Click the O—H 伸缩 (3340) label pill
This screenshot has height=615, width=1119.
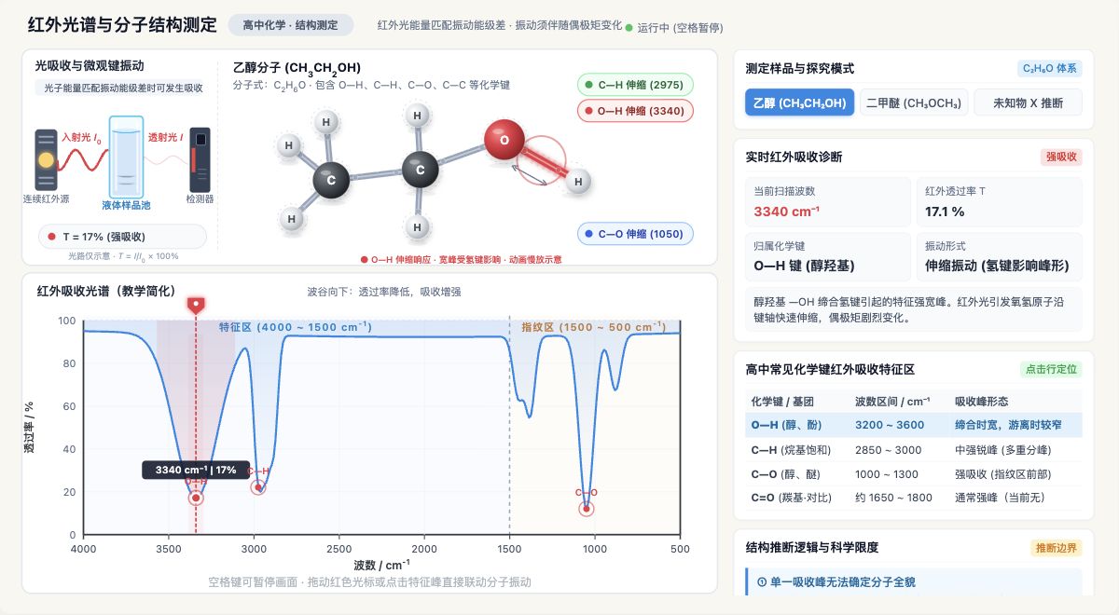click(635, 111)
